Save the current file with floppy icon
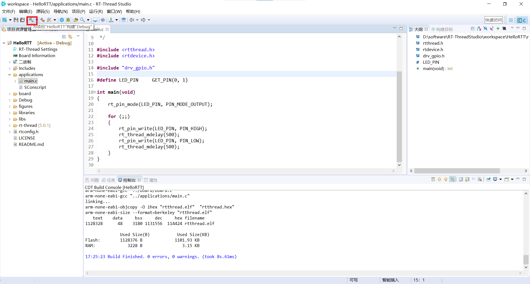 [16, 20]
